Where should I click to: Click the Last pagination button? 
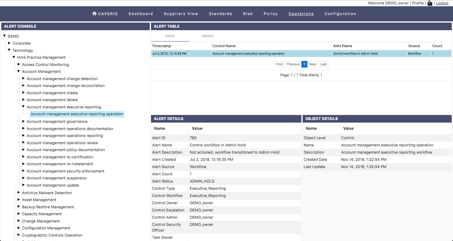click(x=323, y=64)
